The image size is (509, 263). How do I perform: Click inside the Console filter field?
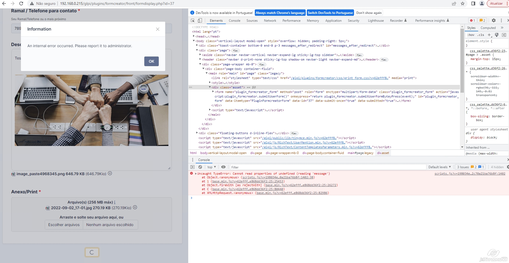click(x=268, y=167)
